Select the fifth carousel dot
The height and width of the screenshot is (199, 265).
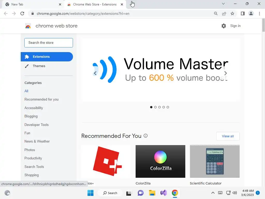click(168, 107)
